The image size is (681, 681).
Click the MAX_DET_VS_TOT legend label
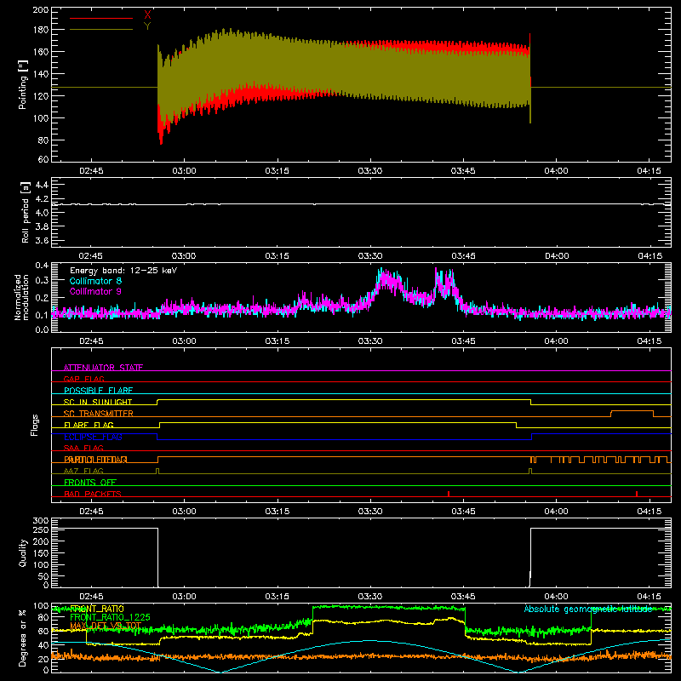coord(106,626)
